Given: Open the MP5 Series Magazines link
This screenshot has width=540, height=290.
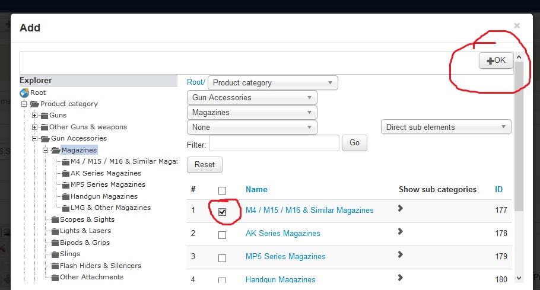Looking at the screenshot, I should (x=285, y=256).
